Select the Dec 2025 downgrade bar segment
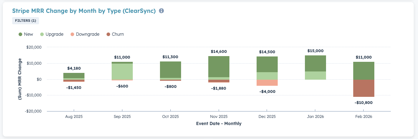Viewport: 418px width, 139px height. 267,83
